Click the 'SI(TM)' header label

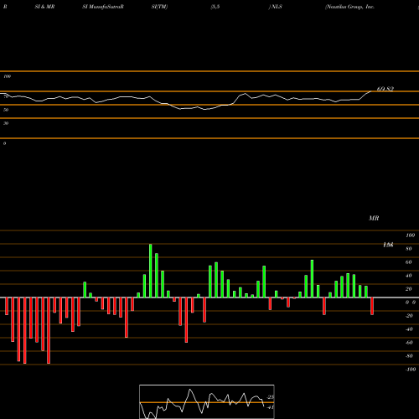click(159, 7)
